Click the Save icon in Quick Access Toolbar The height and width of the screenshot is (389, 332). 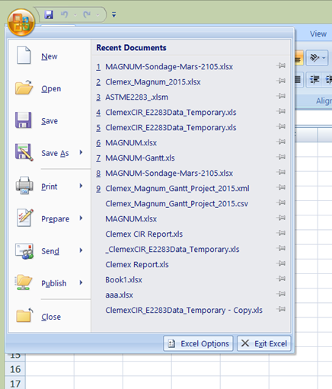(49, 14)
